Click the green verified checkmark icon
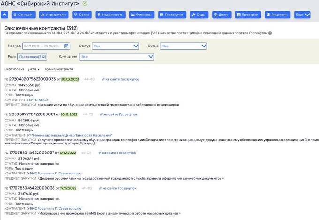The image size is (319, 220). (x=85, y=4)
